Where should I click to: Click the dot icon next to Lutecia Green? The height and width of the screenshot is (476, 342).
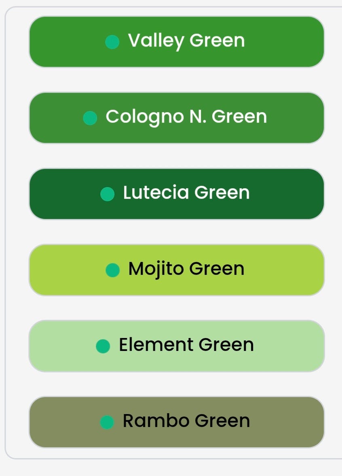(x=107, y=193)
